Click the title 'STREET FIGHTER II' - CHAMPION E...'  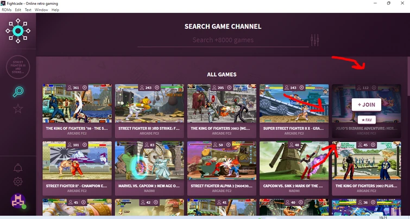77,186
